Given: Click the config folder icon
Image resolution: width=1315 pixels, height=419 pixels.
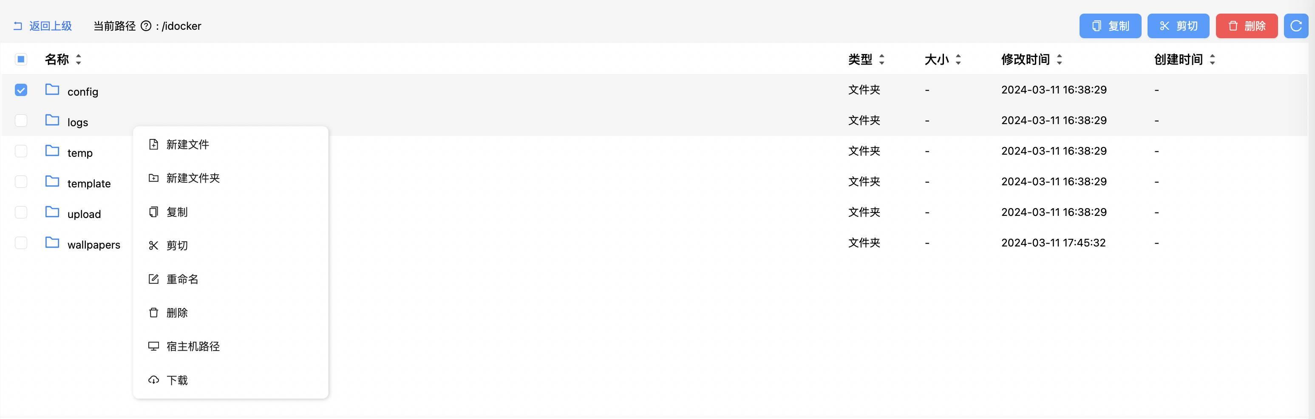Looking at the screenshot, I should click(52, 90).
